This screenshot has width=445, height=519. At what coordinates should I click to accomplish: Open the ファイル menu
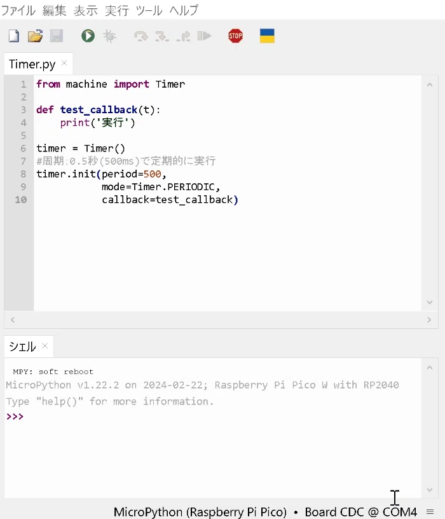click(x=18, y=11)
